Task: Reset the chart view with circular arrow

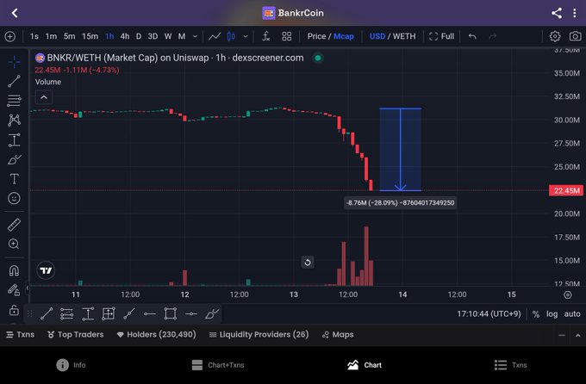Action: click(308, 263)
